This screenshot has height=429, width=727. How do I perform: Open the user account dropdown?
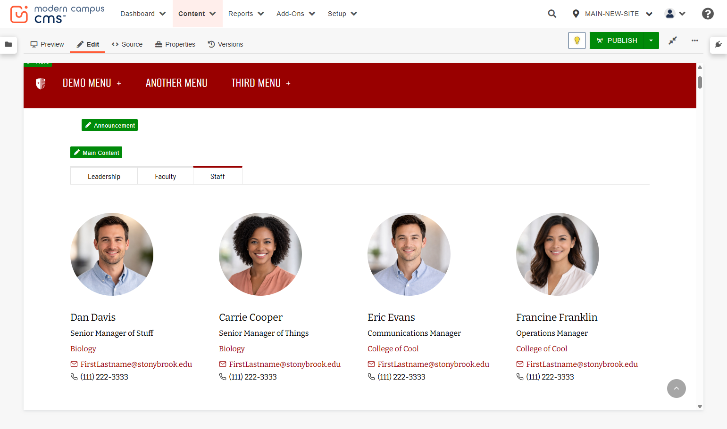coord(675,14)
